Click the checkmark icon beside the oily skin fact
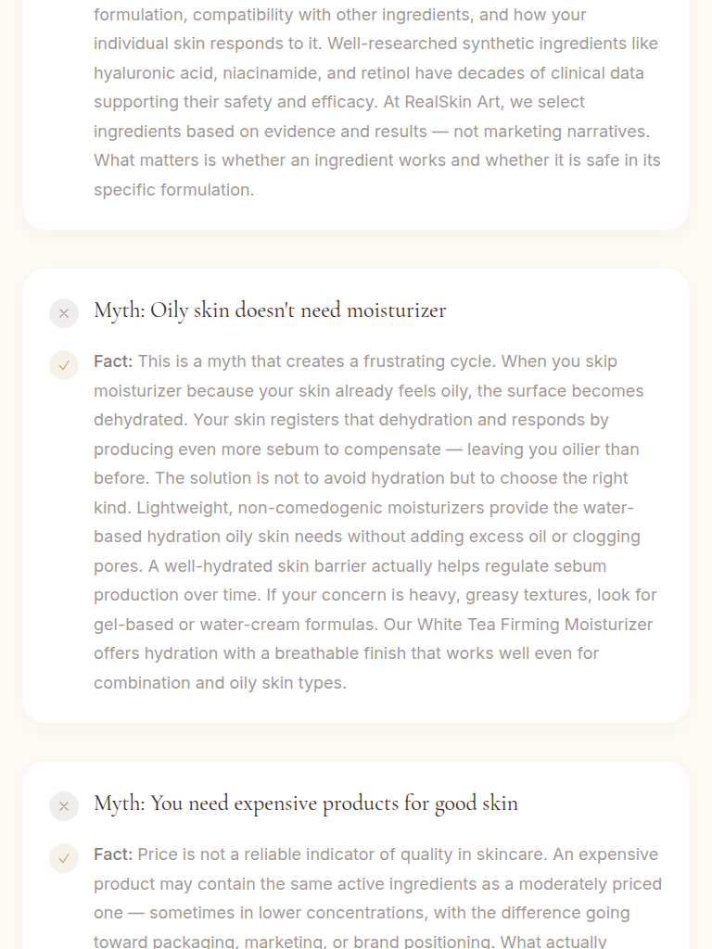The width and height of the screenshot is (712, 949). coord(64,365)
